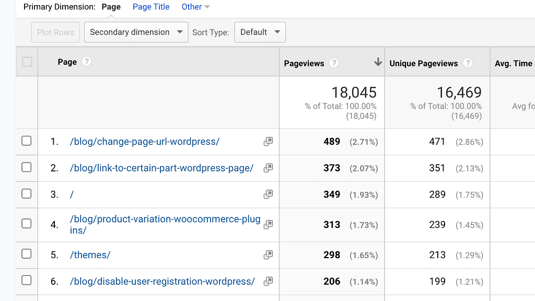Viewport: 535px width, 301px height.
Task: Click the Pageviews sort descending arrow
Action: 378,62
